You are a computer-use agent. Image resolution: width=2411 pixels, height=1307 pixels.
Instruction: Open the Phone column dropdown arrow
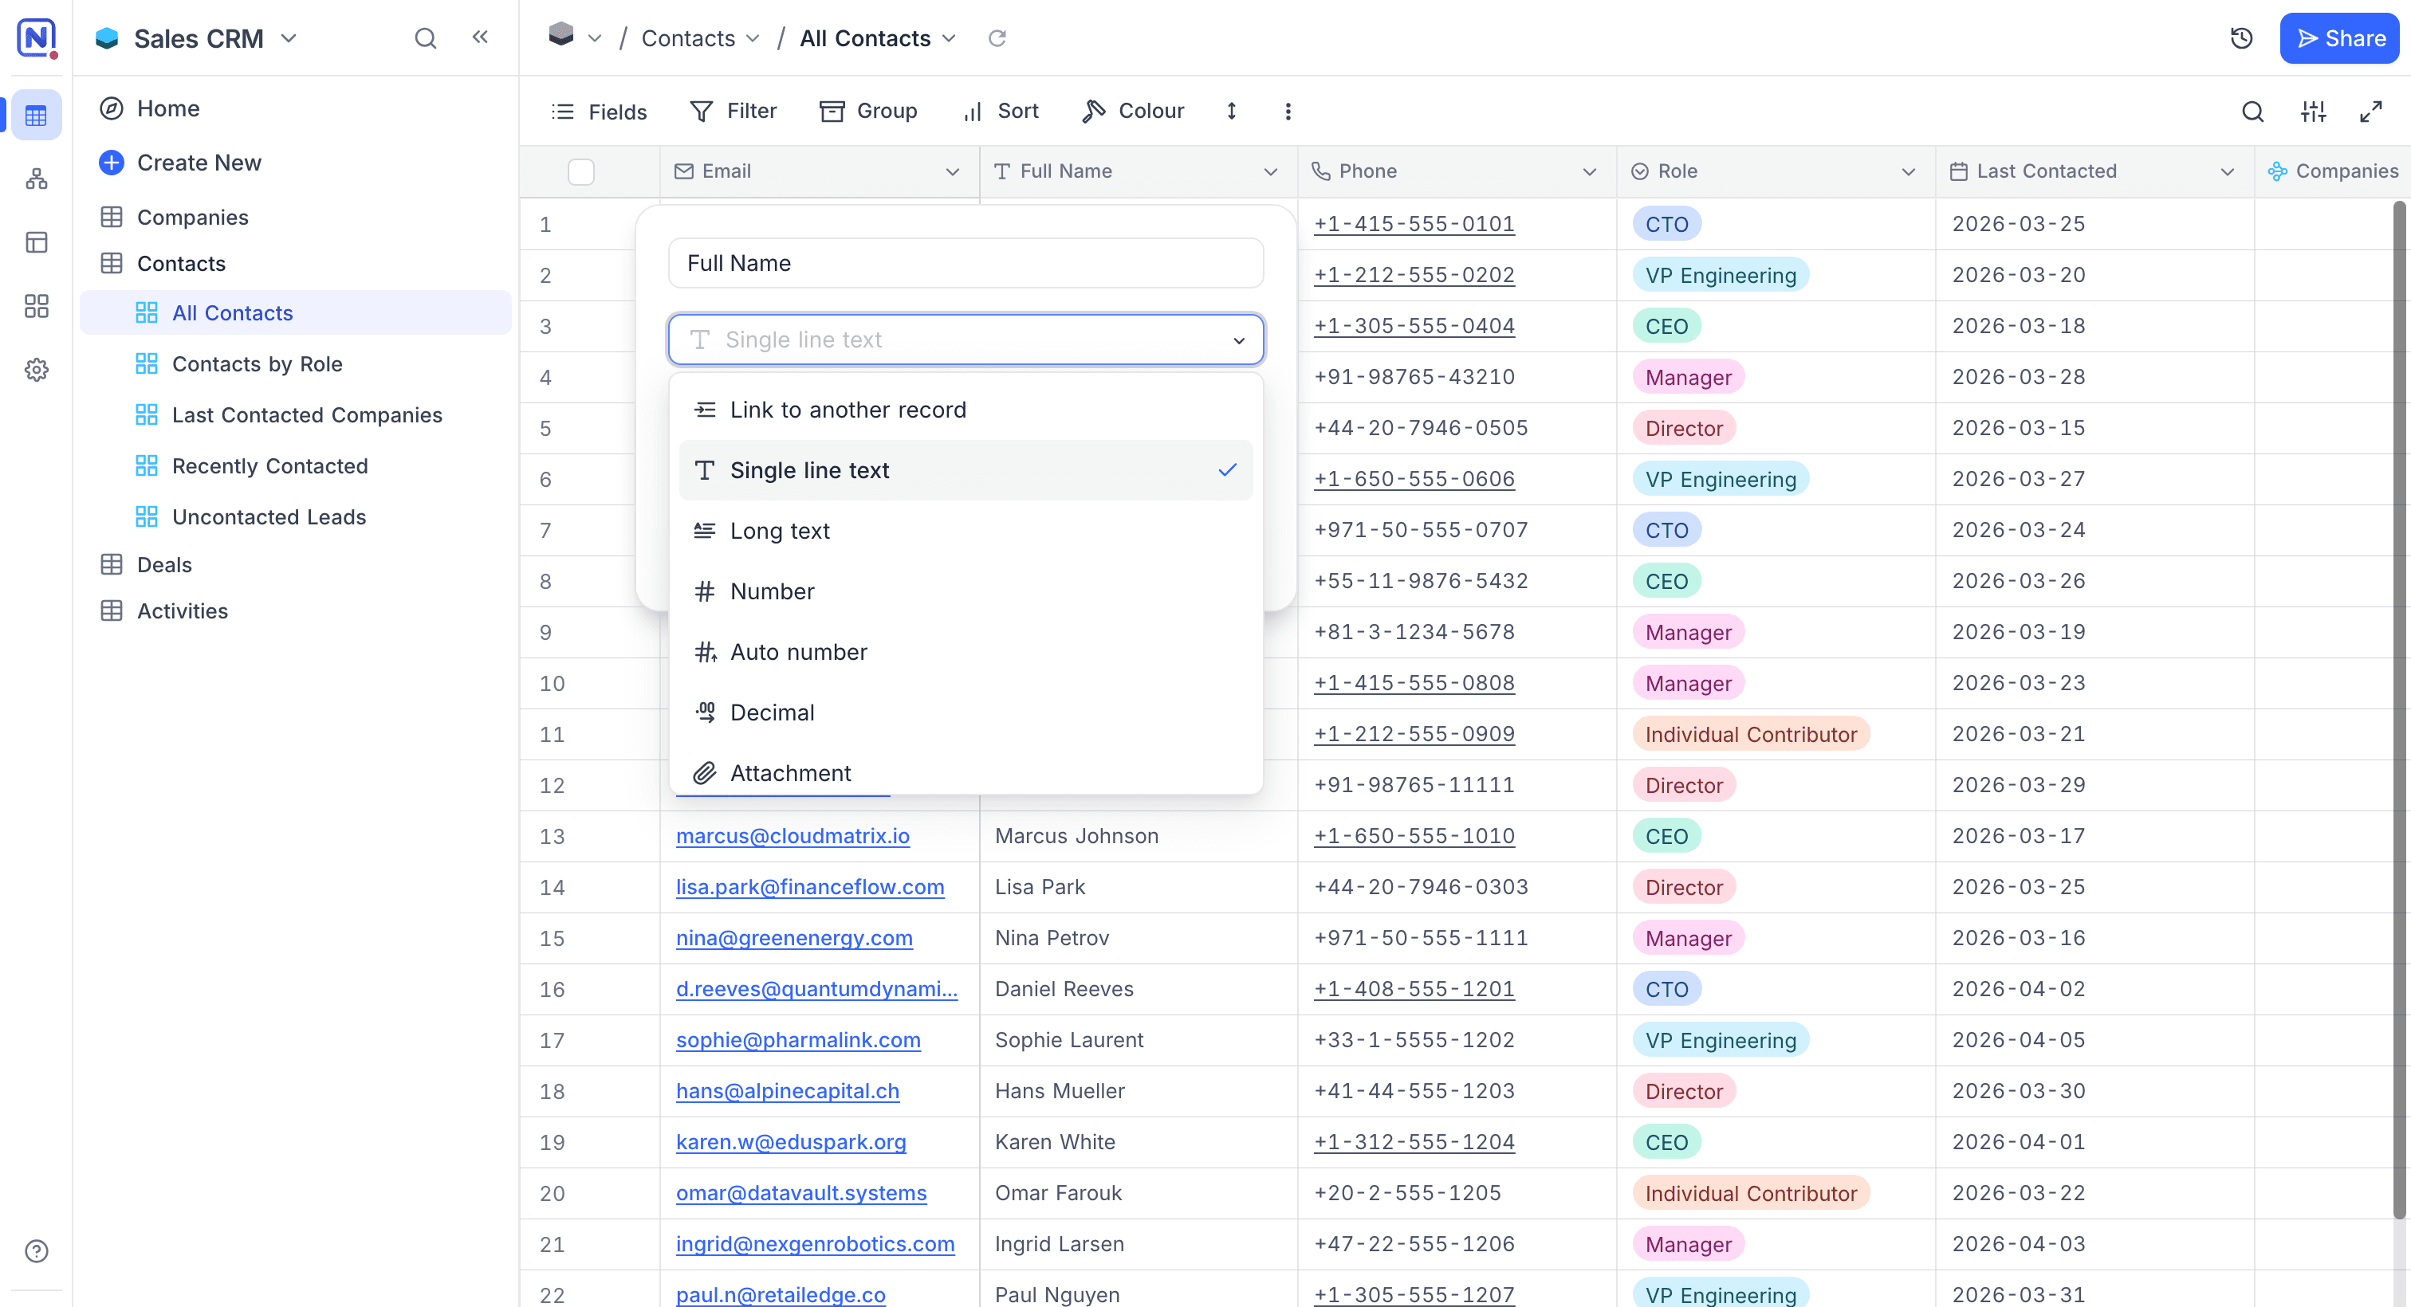pos(1589,172)
